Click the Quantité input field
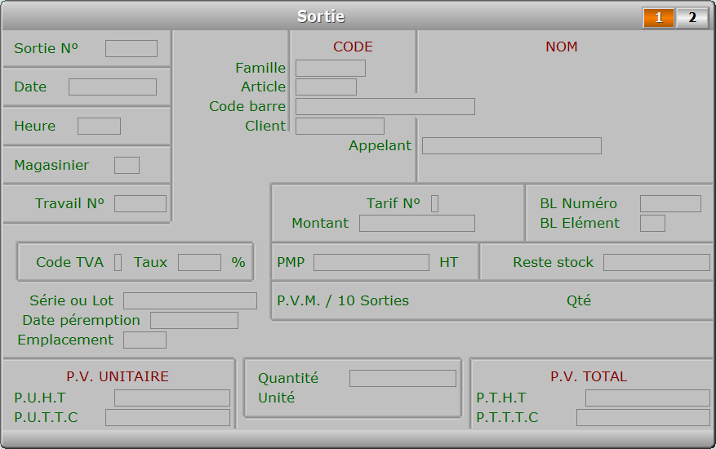This screenshot has height=449, width=716. click(402, 378)
